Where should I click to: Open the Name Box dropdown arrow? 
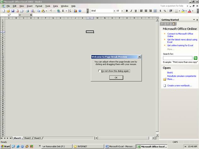point(20,15)
